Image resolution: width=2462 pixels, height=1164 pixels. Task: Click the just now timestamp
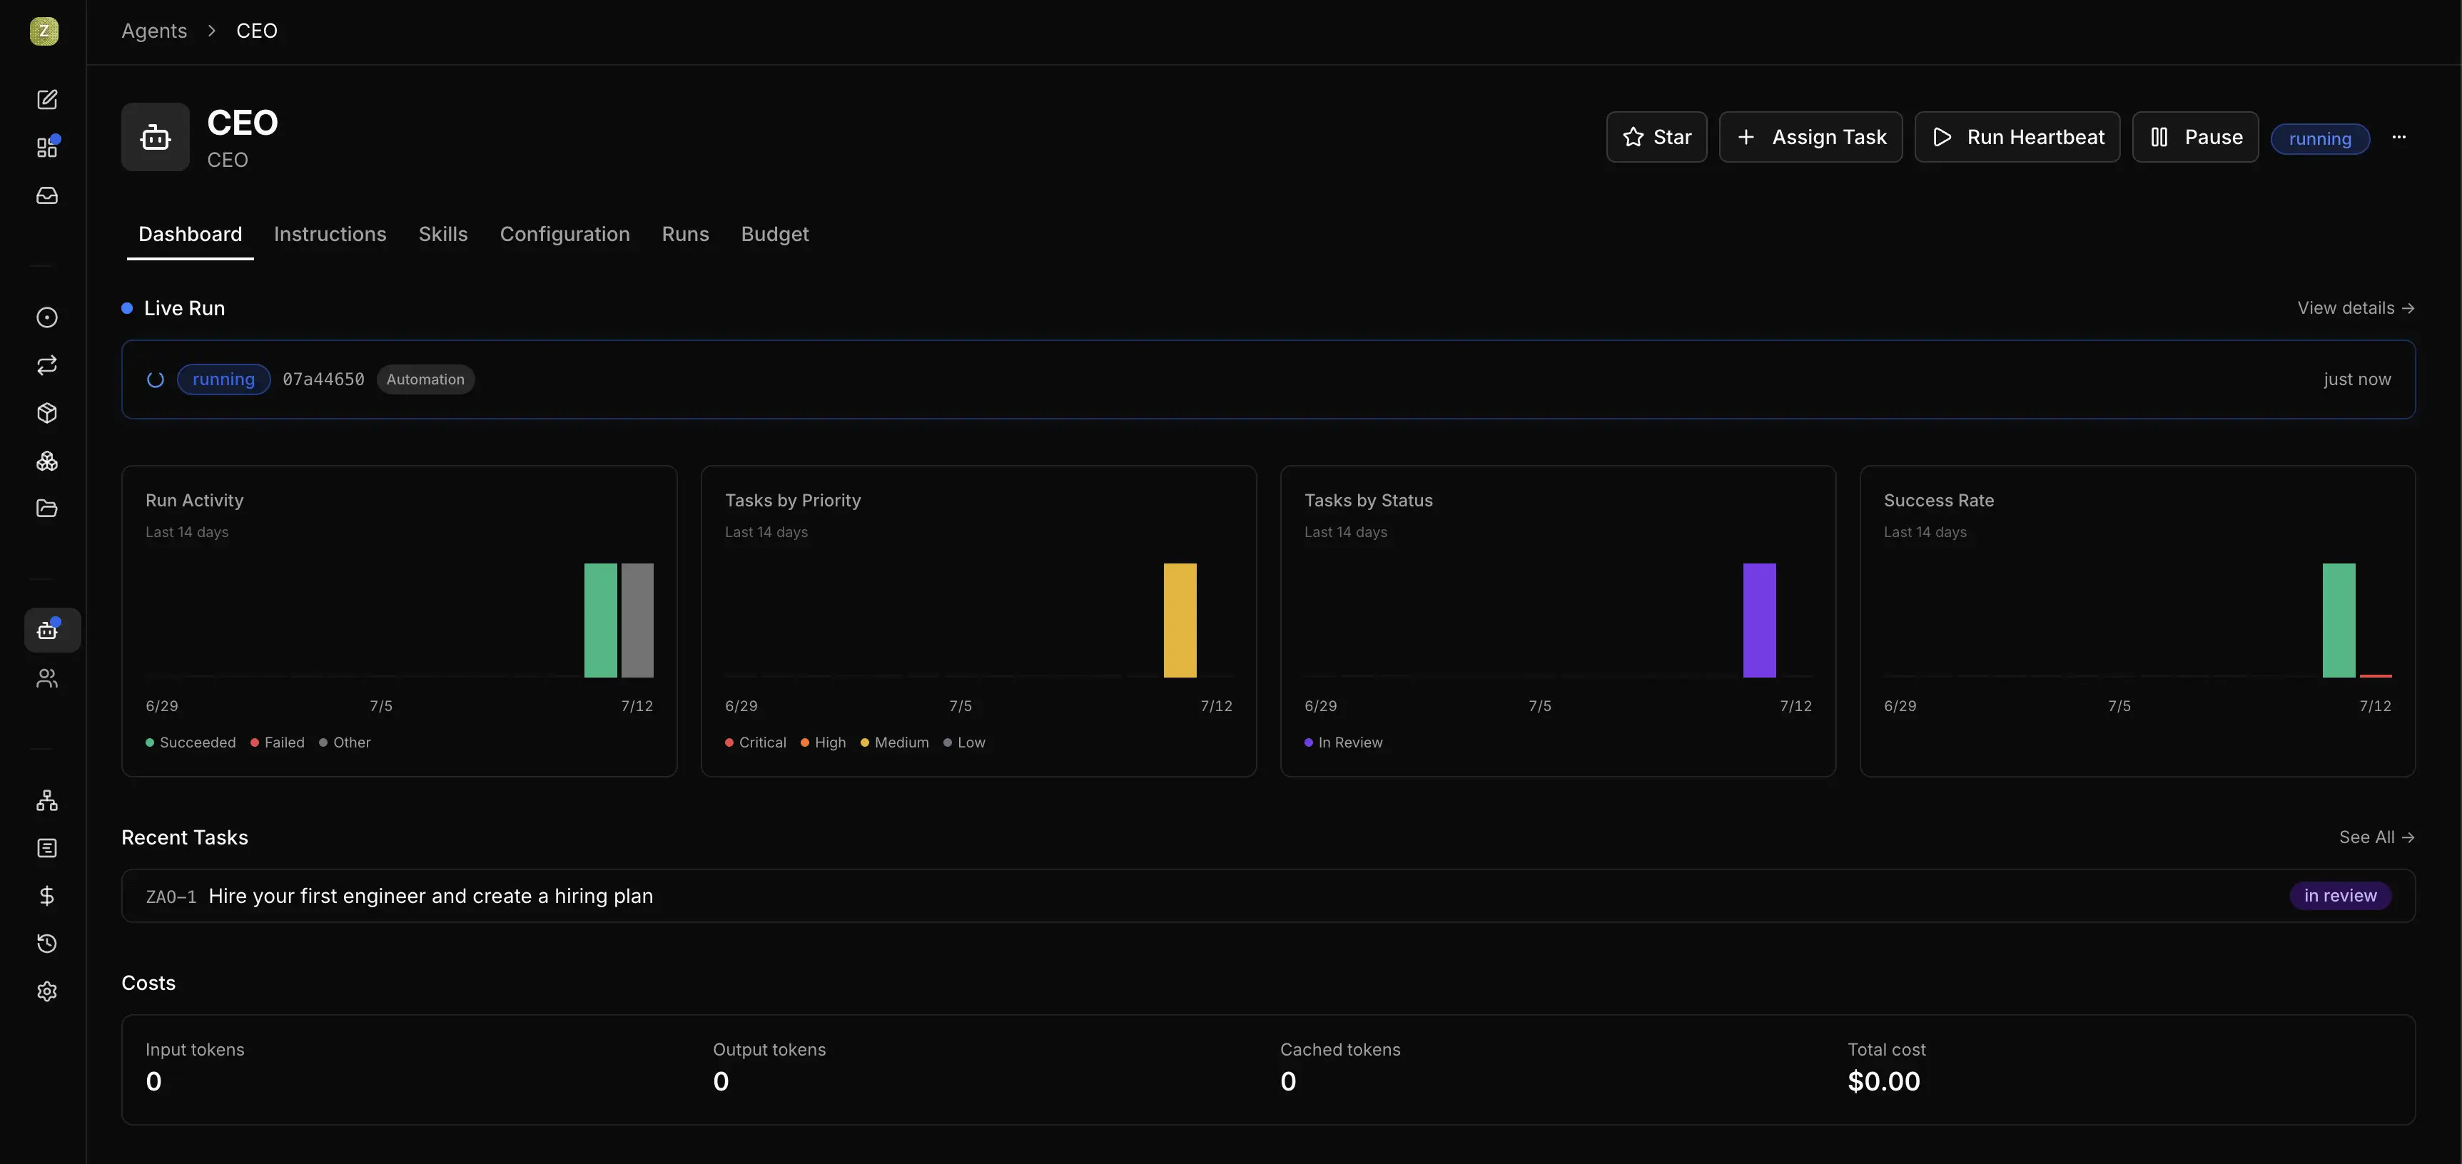(2357, 379)
